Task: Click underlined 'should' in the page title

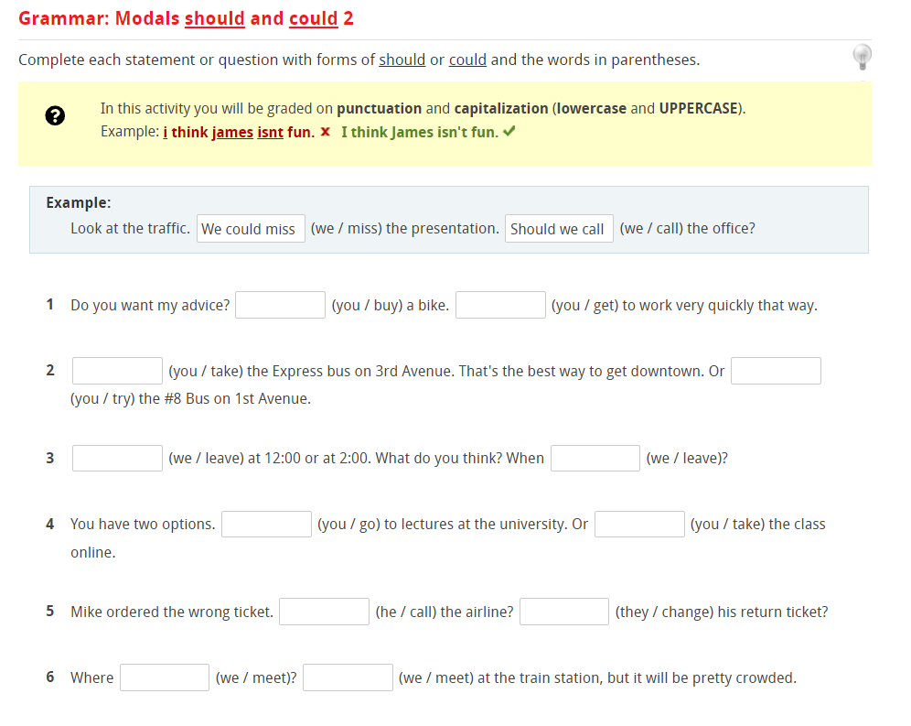Action: click(x=214, y=18)
